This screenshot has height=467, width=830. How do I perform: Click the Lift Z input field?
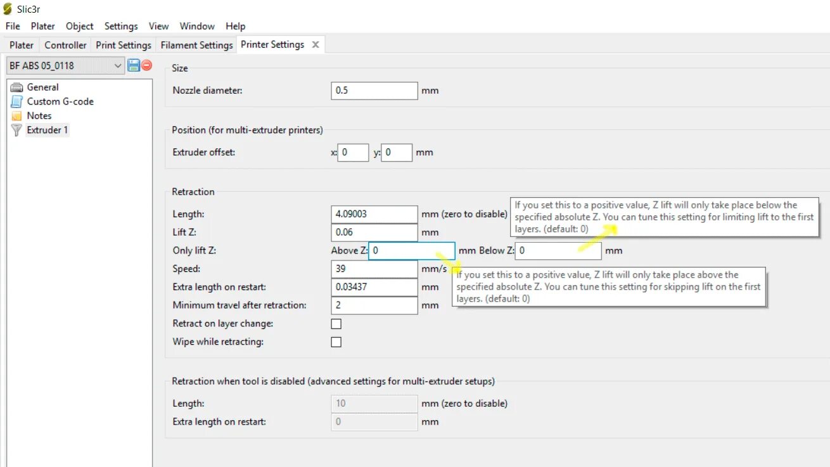click(x=374, y=233)
